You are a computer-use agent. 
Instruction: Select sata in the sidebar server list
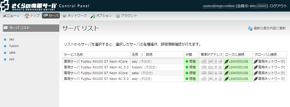[12, 52]
